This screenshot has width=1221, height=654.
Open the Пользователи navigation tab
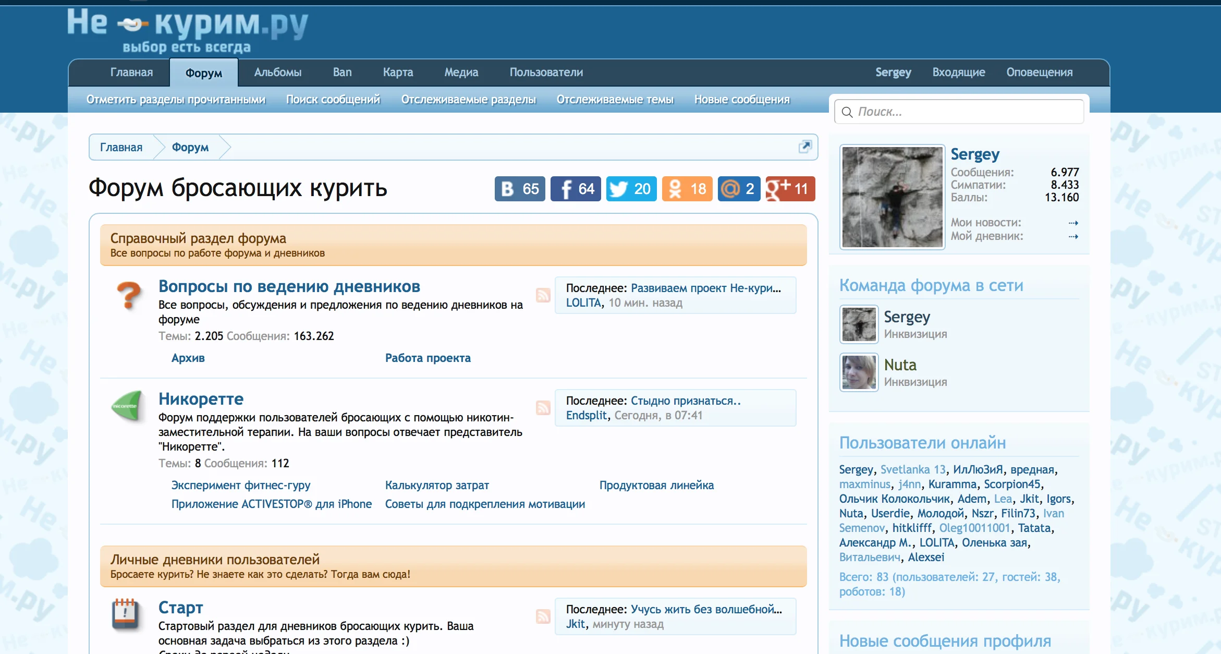[x=546, y=72]
